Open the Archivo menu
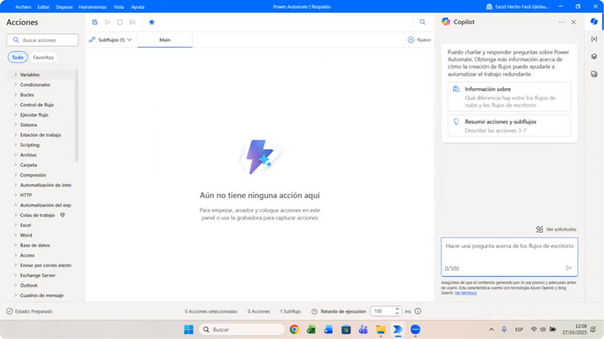Viewport: 604px width, 339px height. click(x=23, y=7)
